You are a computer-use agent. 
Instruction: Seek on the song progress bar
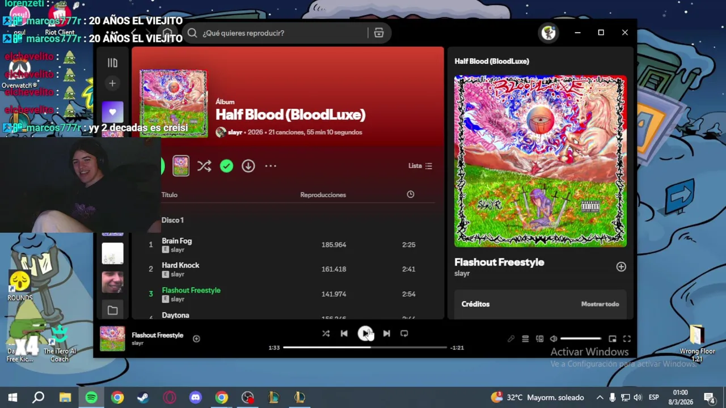[365, 347]
